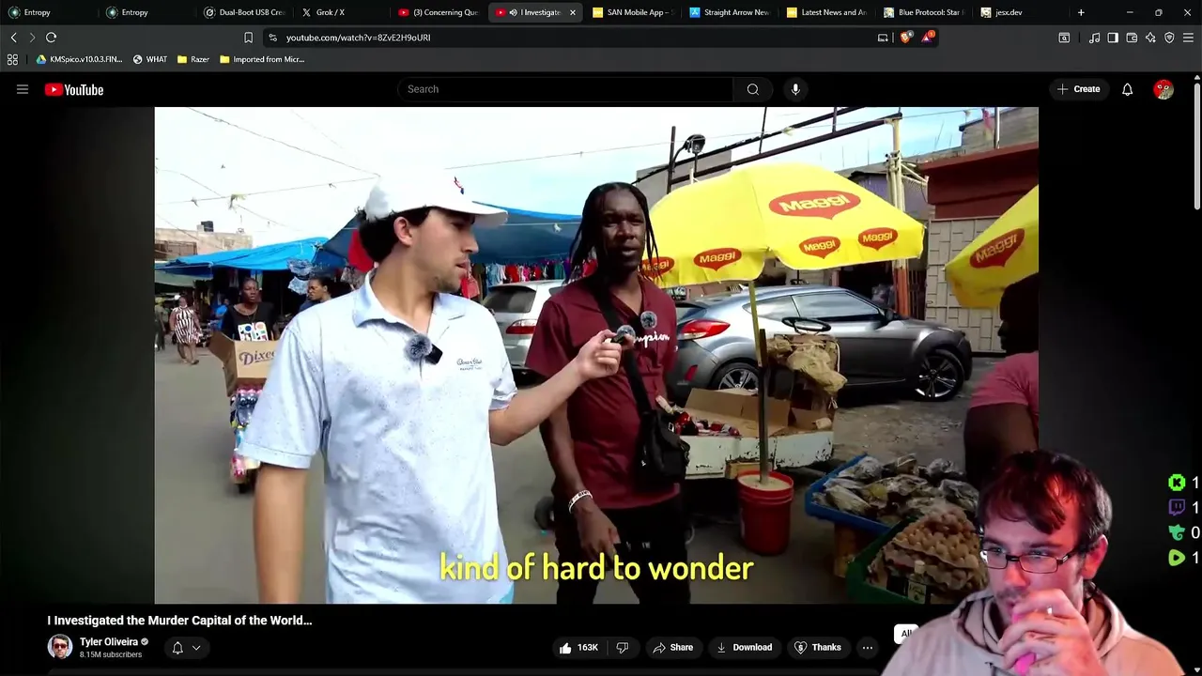Open the Brave Playlist music note icon

pyautogui.click(x=1094, y=38)
